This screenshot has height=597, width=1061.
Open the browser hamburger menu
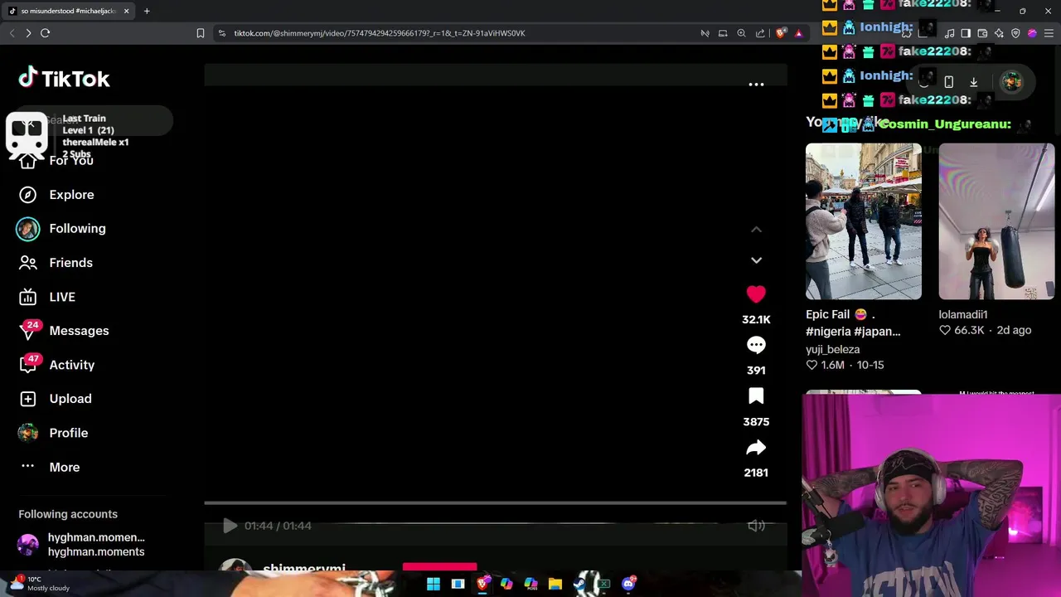click(x=1049, y=33)
